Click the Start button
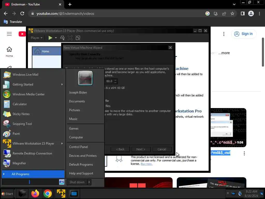 coord(7,194)
